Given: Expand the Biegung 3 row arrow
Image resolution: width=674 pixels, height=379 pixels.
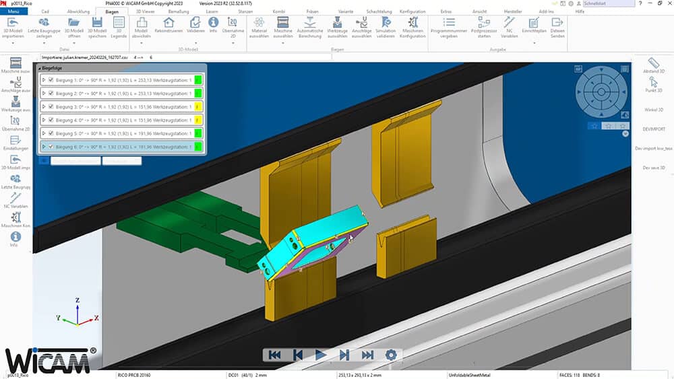Looking at the screenshot, I should (44, 106).
